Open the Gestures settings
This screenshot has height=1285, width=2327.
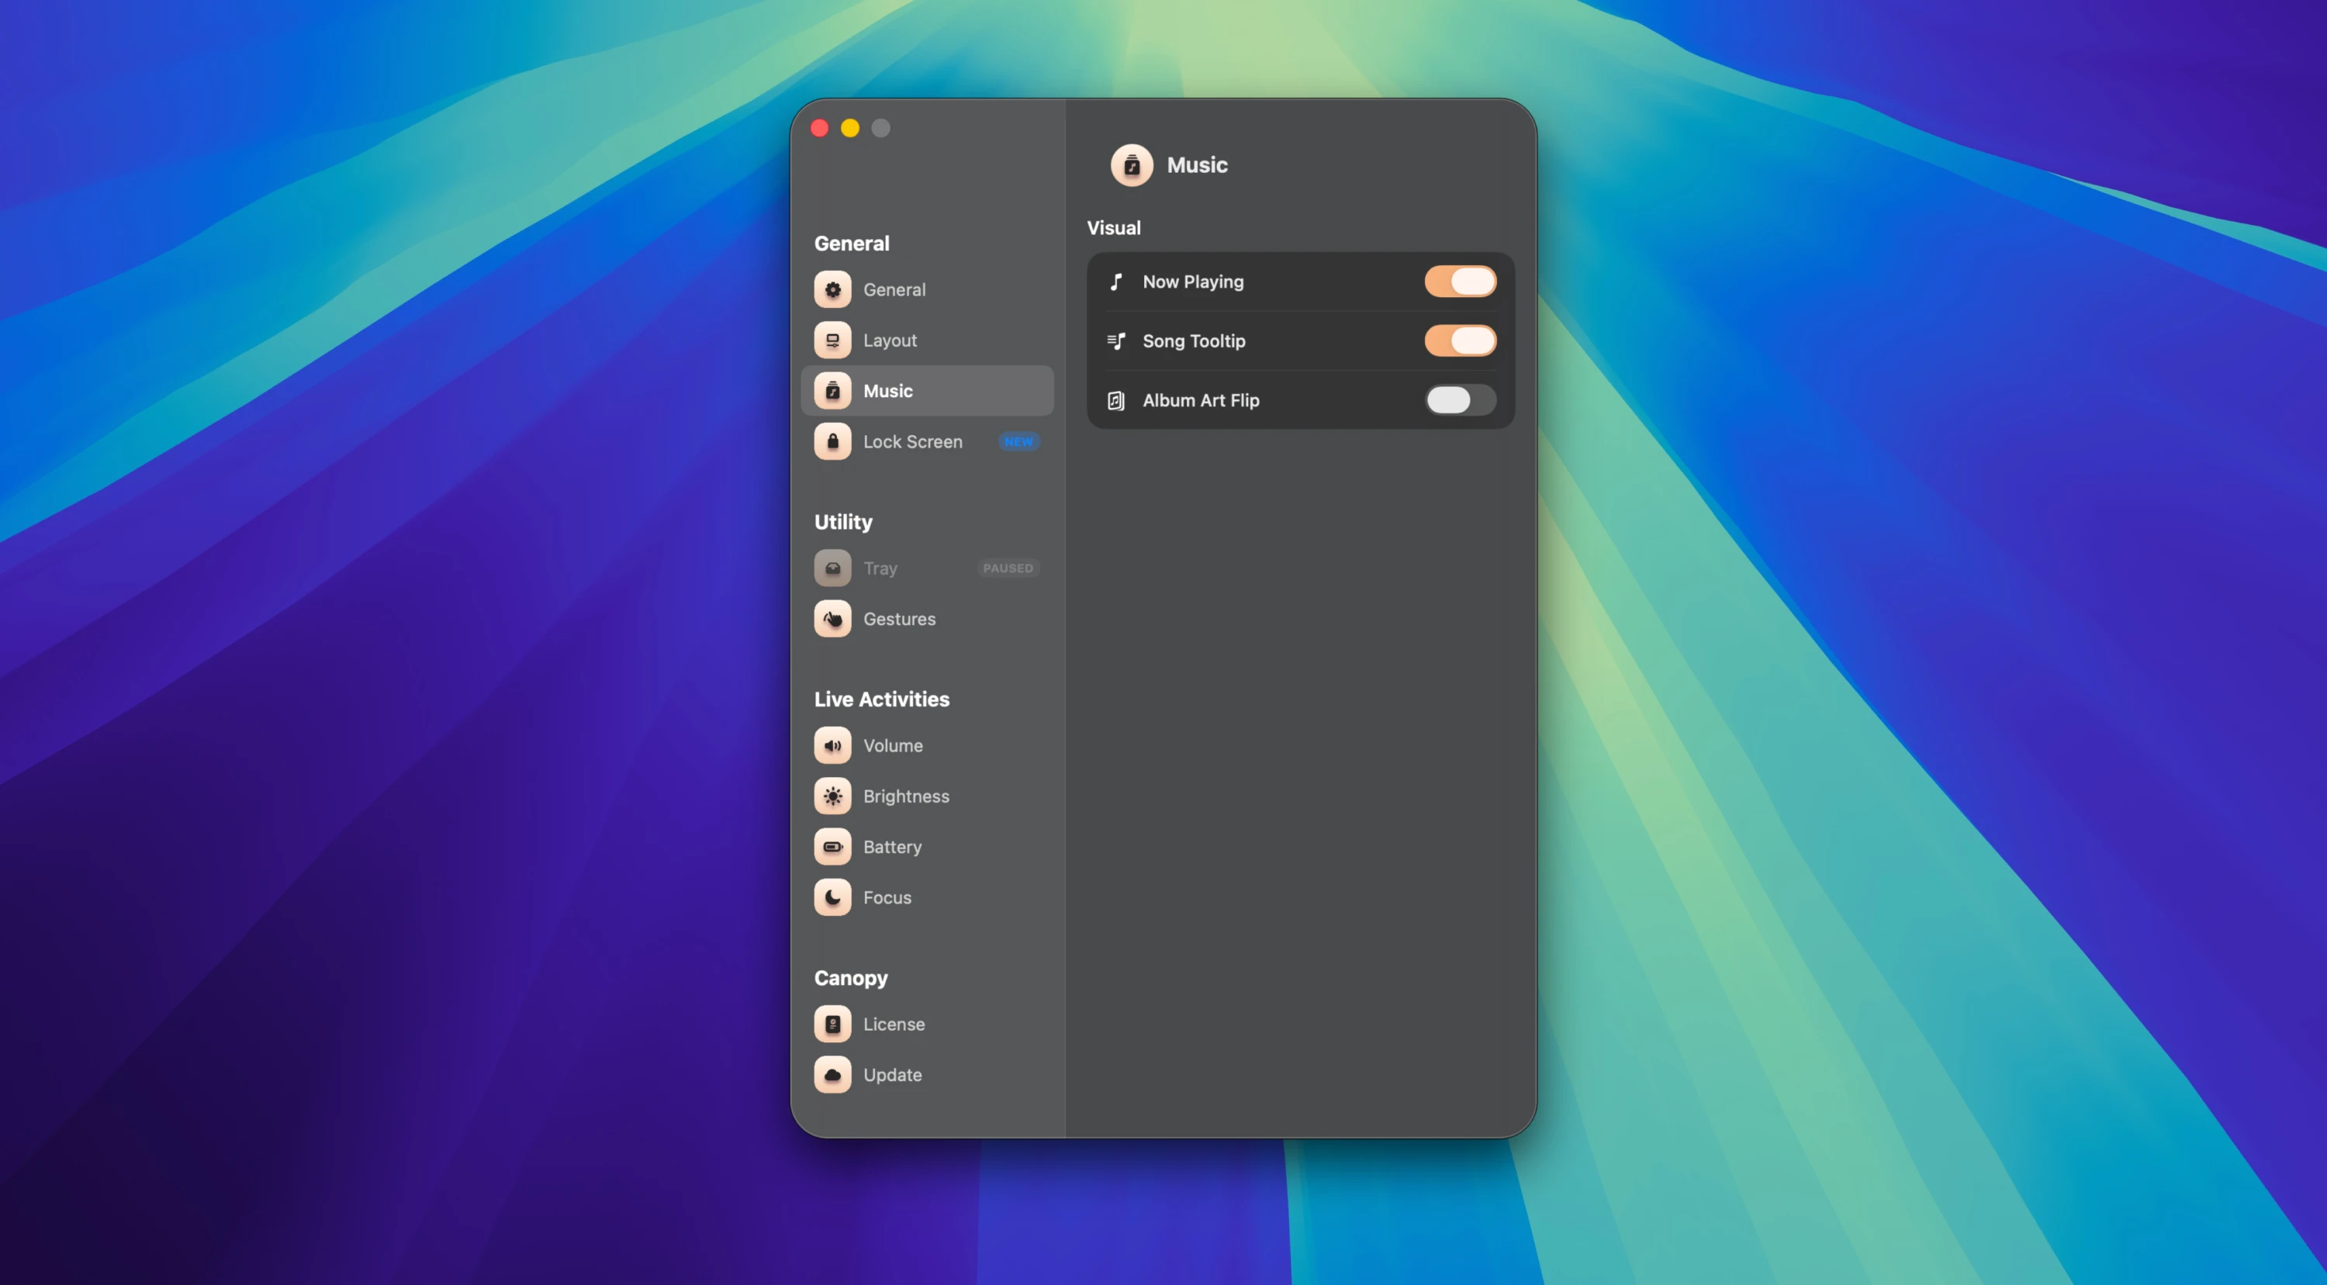tap(927, 619)
